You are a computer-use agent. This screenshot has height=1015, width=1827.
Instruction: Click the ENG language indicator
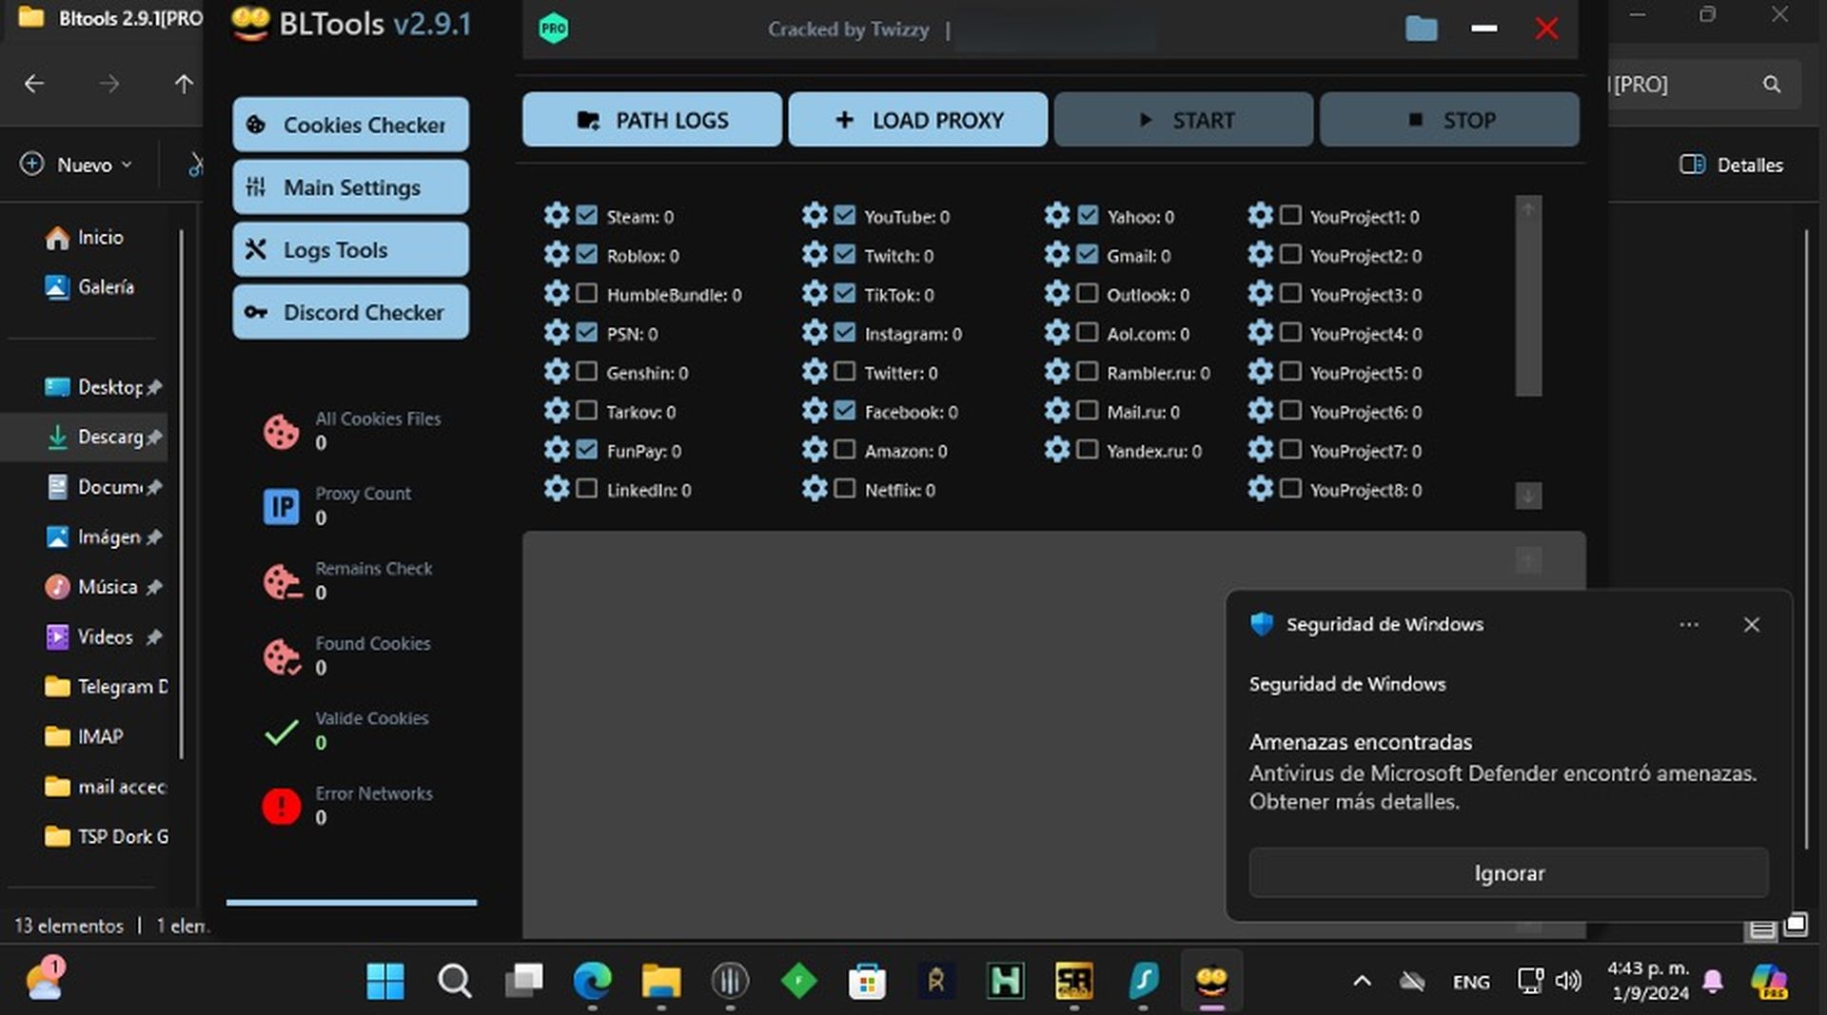(1471, 981)
